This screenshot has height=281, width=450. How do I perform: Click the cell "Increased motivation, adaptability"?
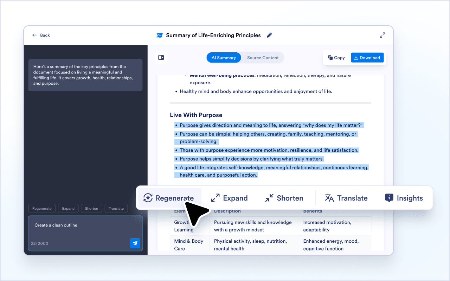(335, 226)
